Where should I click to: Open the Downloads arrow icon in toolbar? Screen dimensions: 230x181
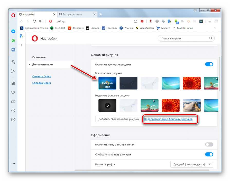[x=210, y=21]
